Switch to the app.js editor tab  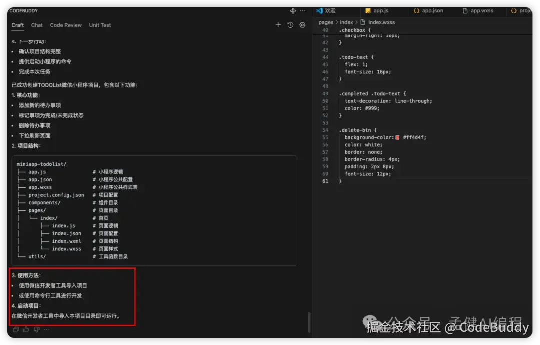(x=381, y=11)
